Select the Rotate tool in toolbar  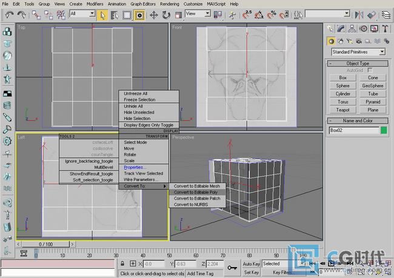(x=166, y=15)
